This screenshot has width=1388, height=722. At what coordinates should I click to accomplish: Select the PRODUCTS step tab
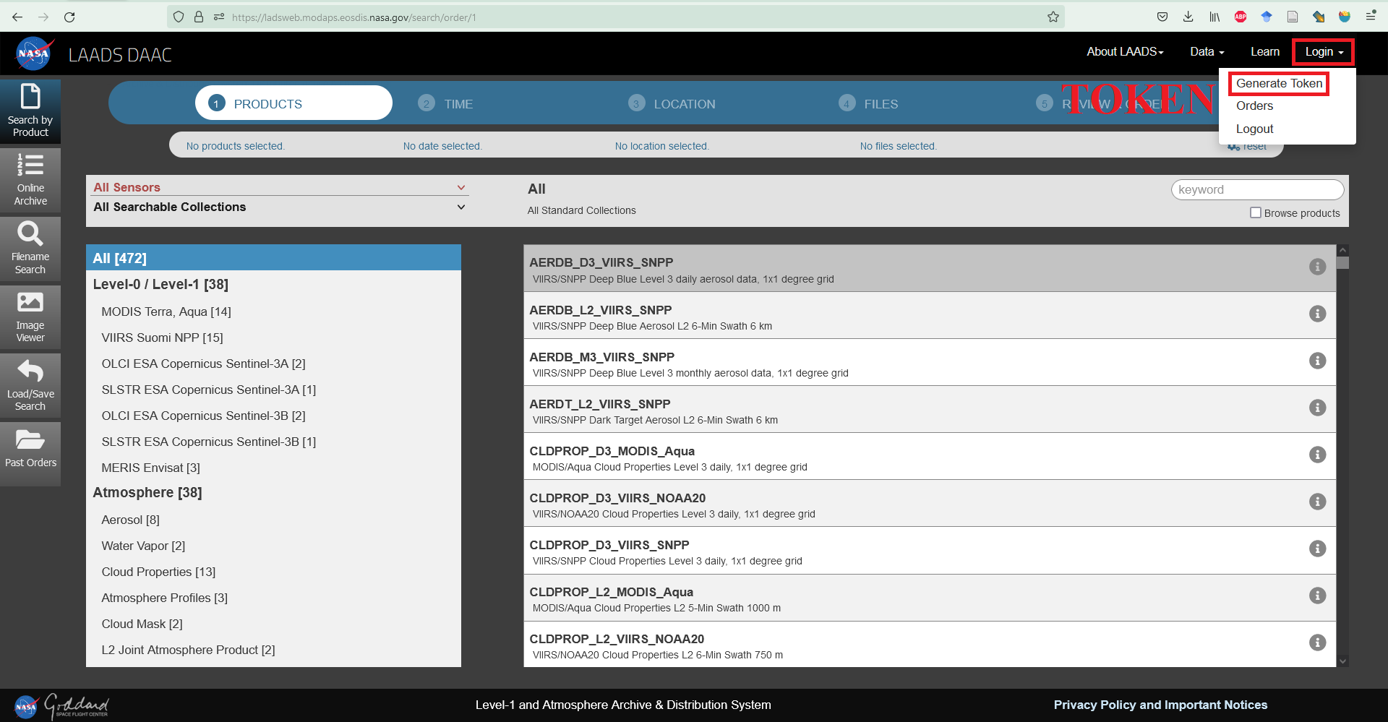pos(294,103)
